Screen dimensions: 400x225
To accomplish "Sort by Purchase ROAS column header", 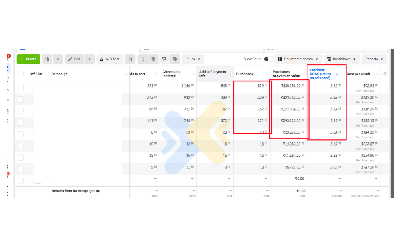I will click(320, 74).
